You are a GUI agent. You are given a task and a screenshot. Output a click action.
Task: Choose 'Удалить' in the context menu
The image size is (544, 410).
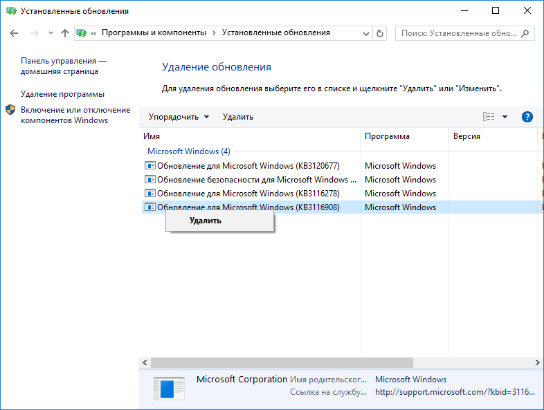220,221
